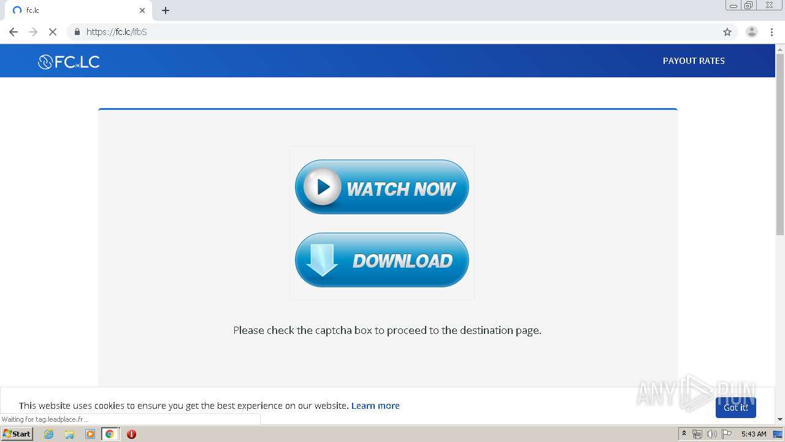Open PAYOUT RATES menu link
785x442 pixels.
694,61
